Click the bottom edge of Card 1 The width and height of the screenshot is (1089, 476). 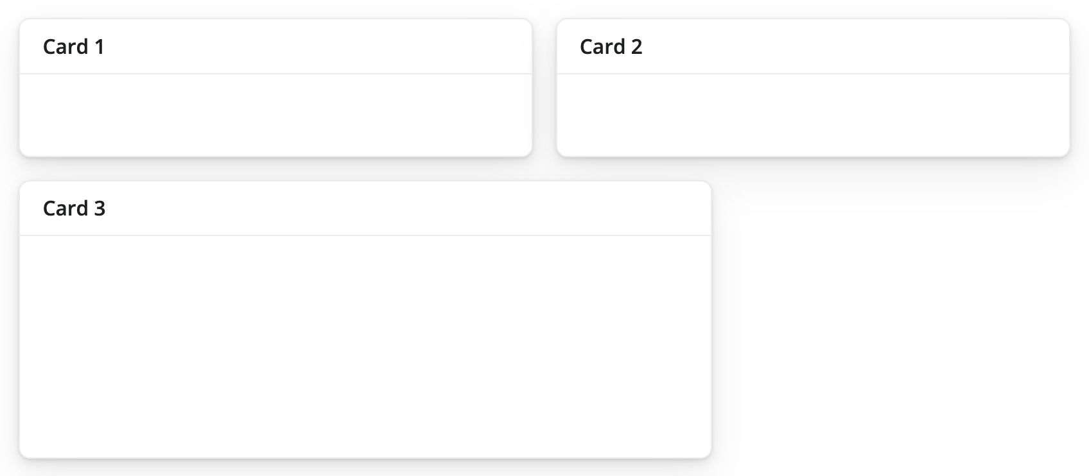276,155
